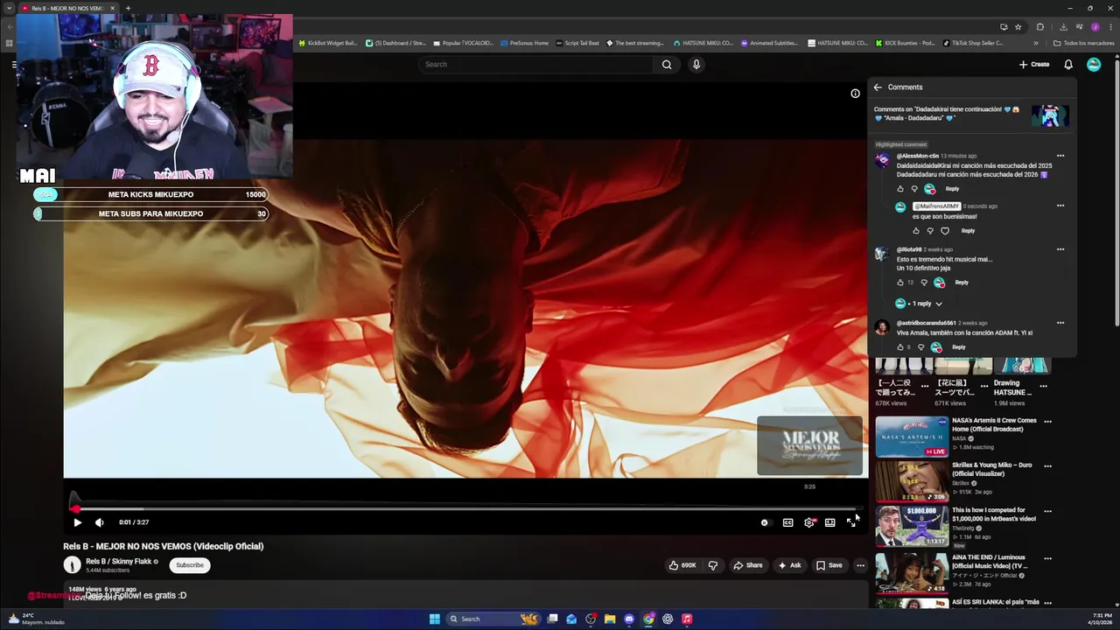
Task: Search with voice microphone icon
Action: tap(696, 64)
